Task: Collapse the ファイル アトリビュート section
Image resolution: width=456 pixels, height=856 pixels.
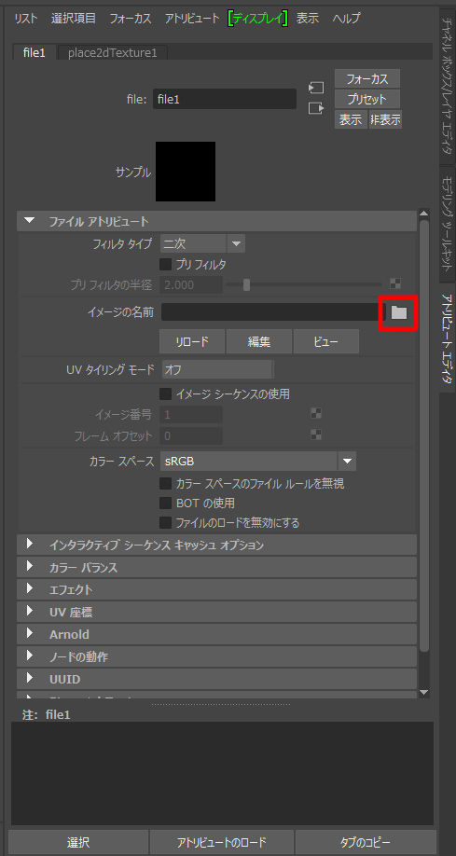Action: click(30, 221)
